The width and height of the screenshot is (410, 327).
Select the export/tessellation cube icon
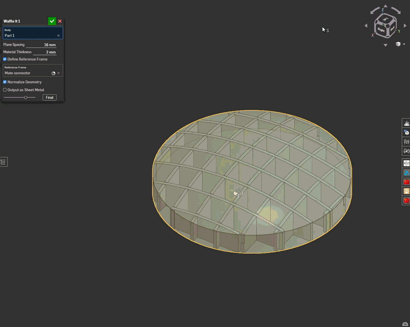[406, 132]
